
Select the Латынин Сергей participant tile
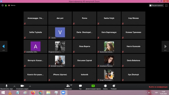84,60
